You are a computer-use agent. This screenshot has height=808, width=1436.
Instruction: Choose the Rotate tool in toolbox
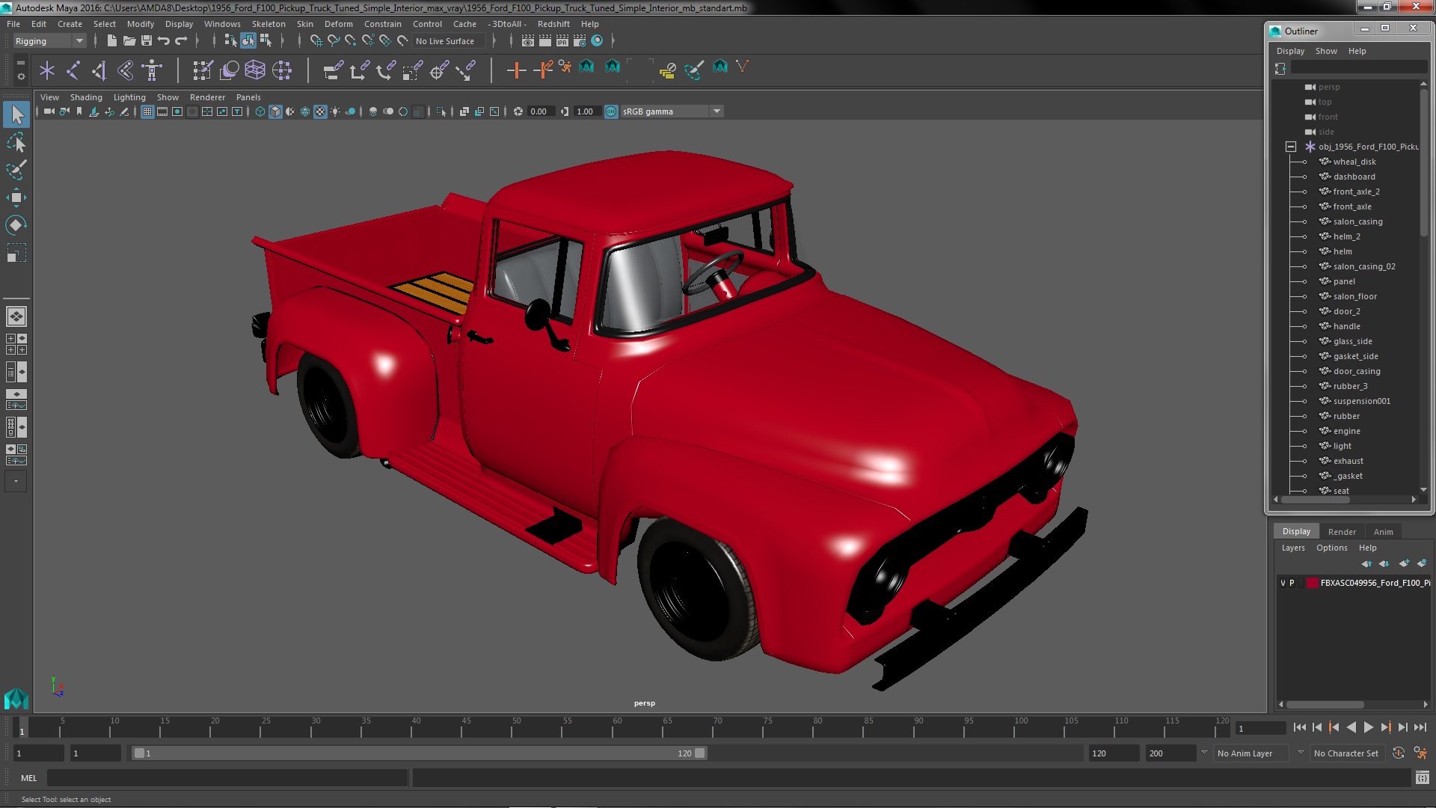tap(16, 225)
